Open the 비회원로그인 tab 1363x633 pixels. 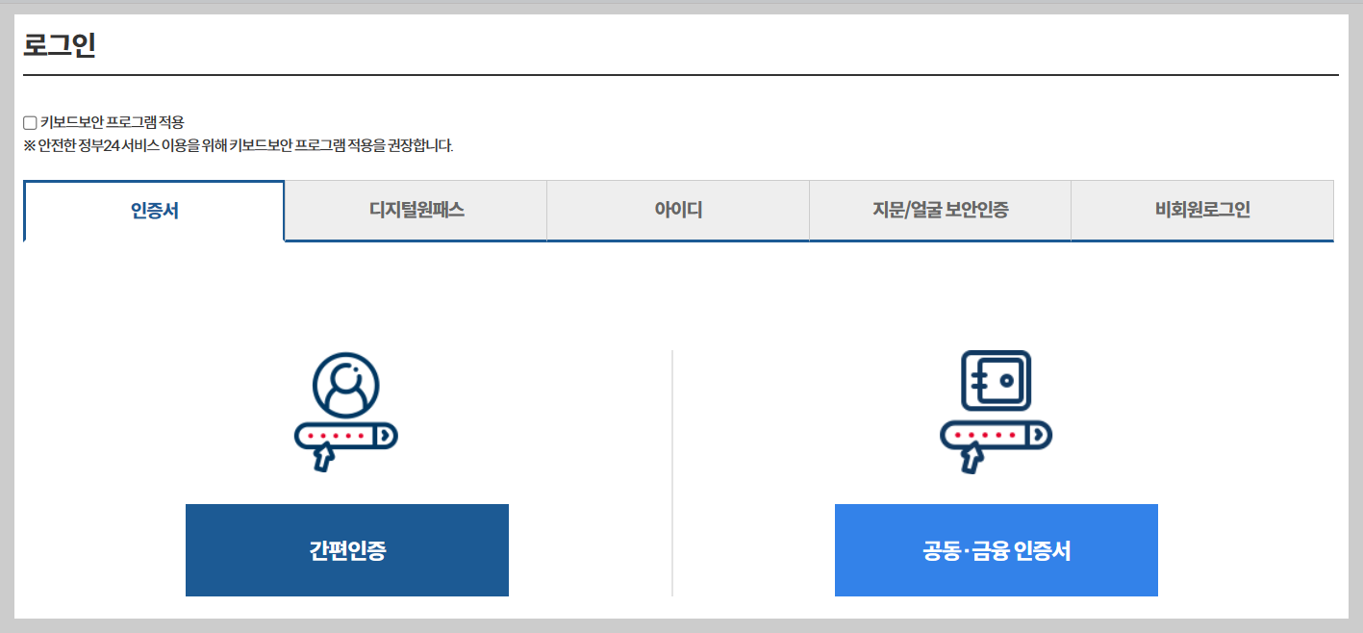point(1202,210)
